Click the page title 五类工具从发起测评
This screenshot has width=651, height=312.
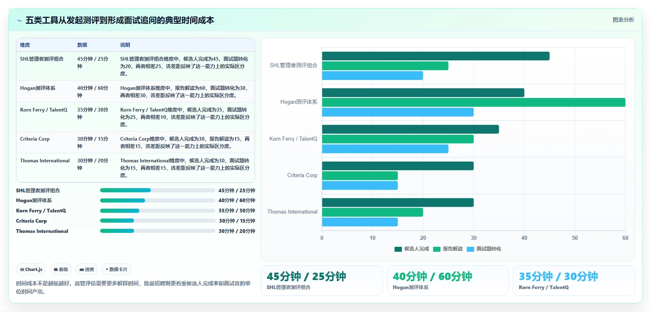click(120, 20)
